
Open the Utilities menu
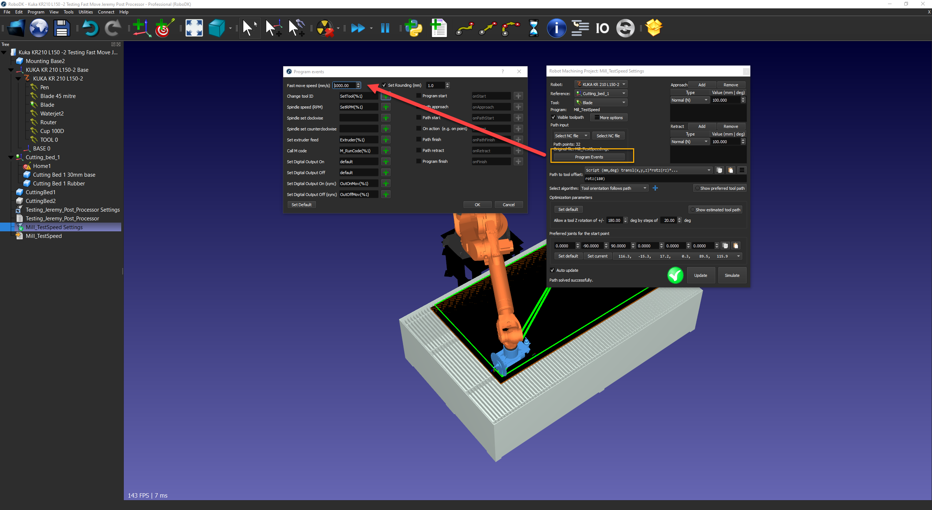pyautogui.click(x=86, y=12)
